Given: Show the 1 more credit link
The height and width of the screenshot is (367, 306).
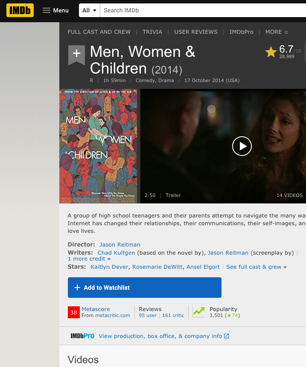Looking at the screenshot, I should point(87,259).
